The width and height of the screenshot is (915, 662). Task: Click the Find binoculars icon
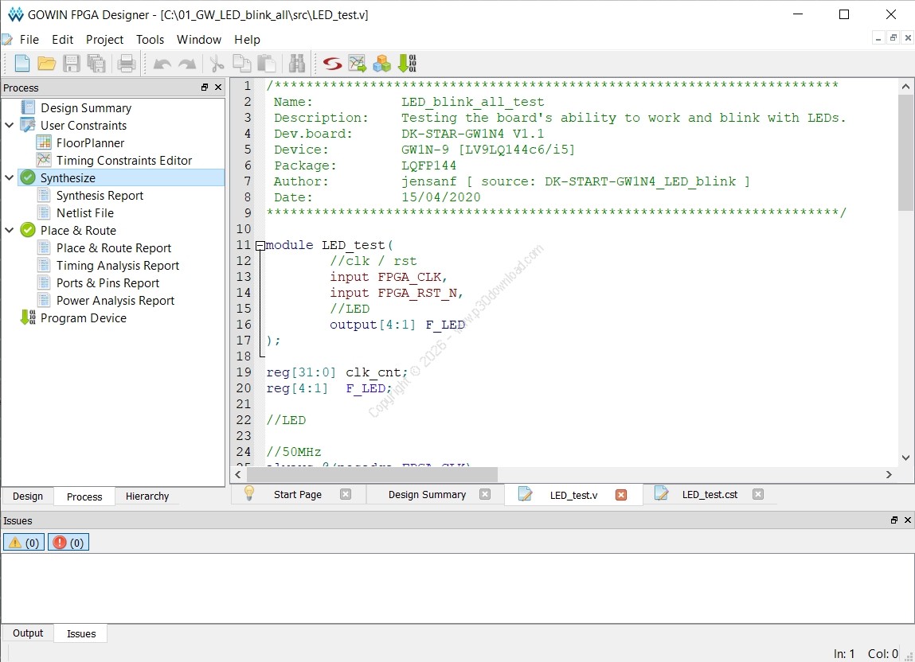tap(297, 63)
